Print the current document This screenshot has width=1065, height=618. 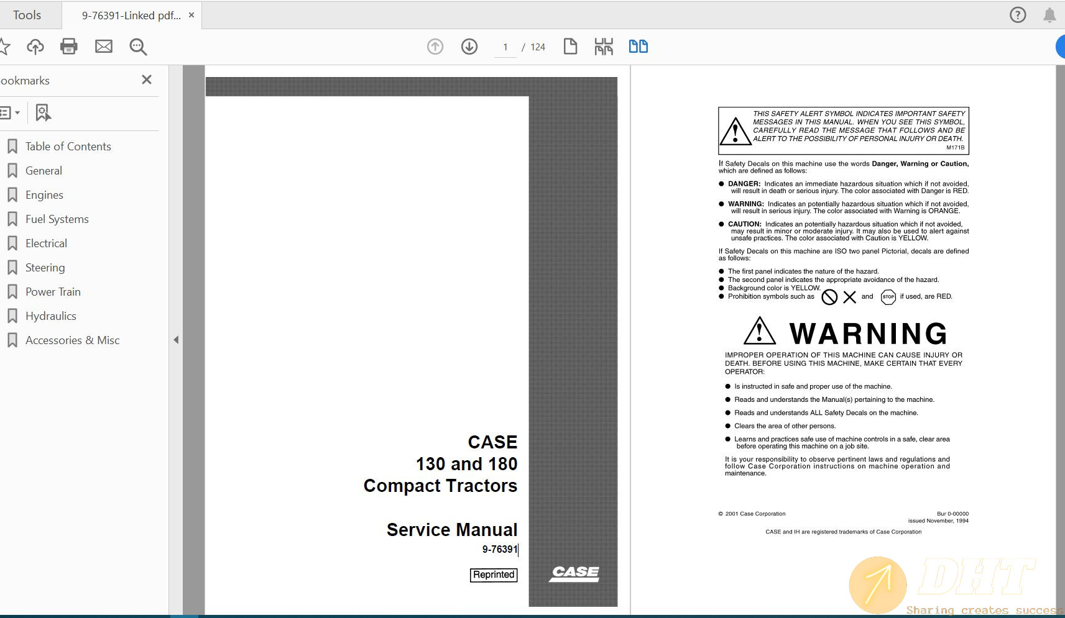click(69, 46)
